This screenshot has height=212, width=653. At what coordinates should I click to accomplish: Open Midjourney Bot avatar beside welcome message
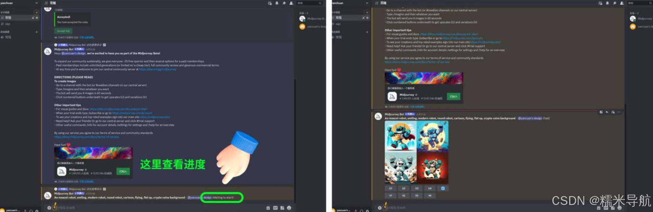[48, 51]
